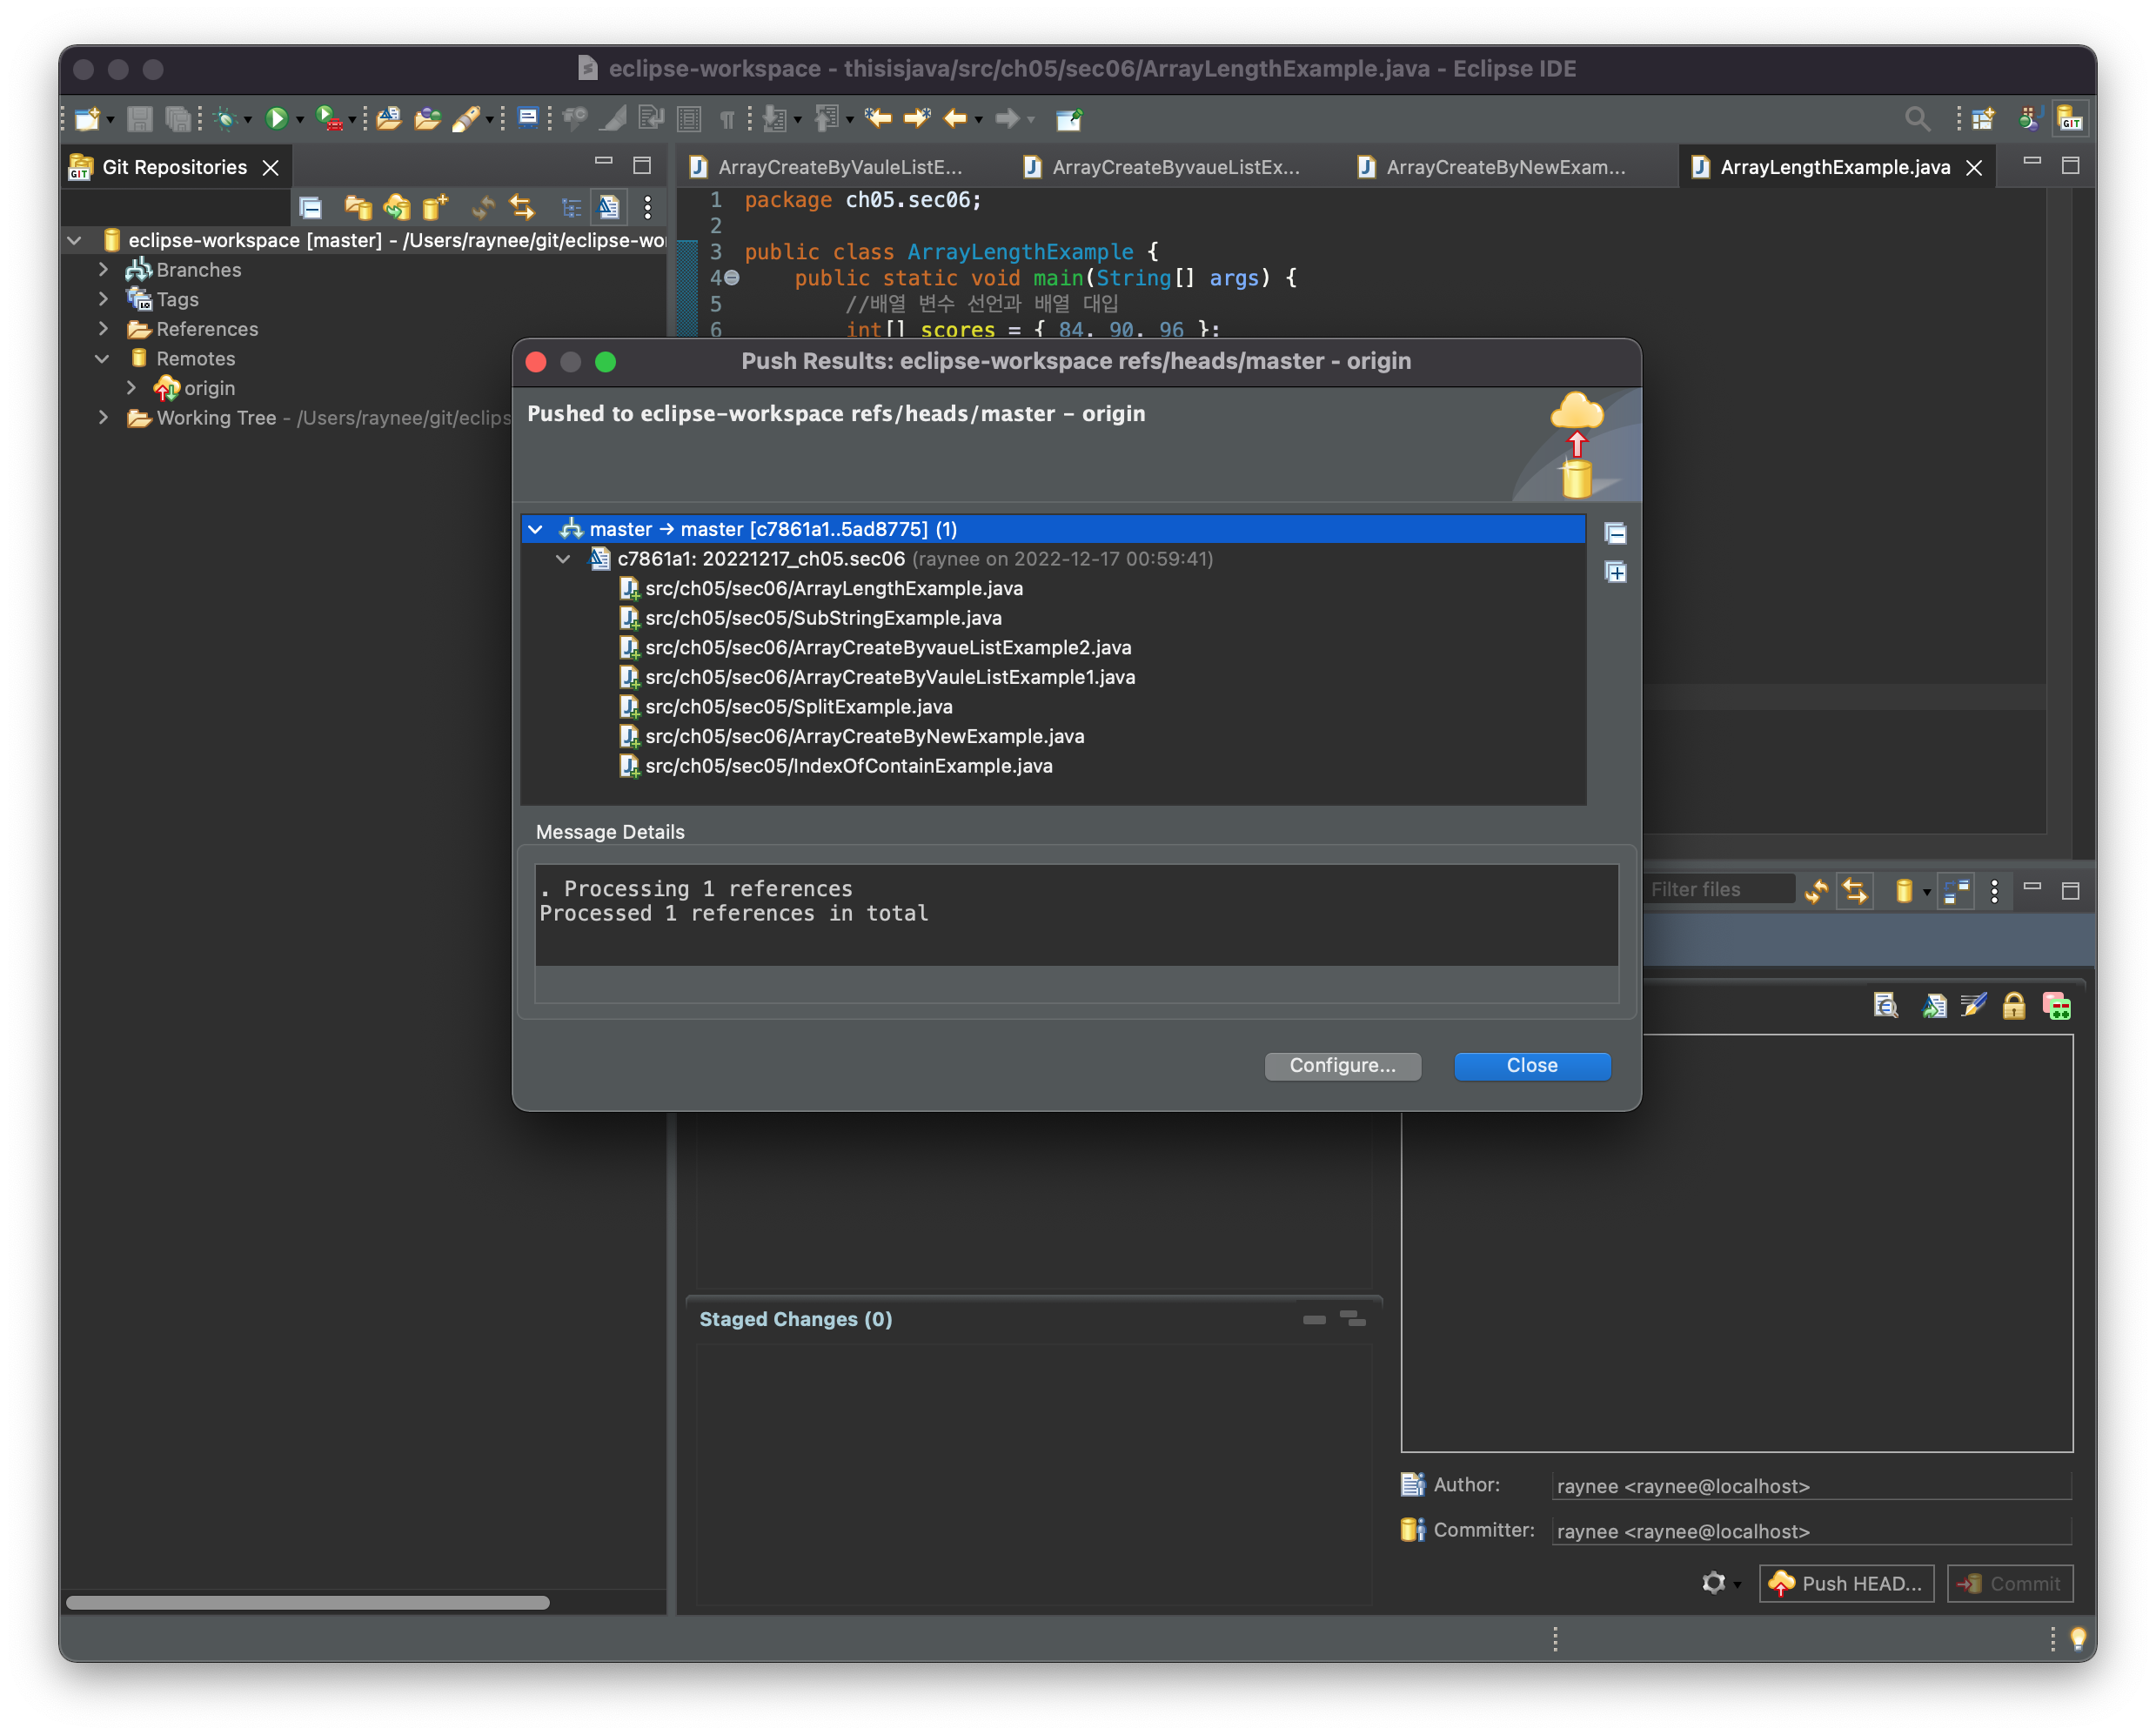This screenshot has height=1735, width=2156.
Task: Toggle Link with Editor and Selection
Action: (522, 207)
